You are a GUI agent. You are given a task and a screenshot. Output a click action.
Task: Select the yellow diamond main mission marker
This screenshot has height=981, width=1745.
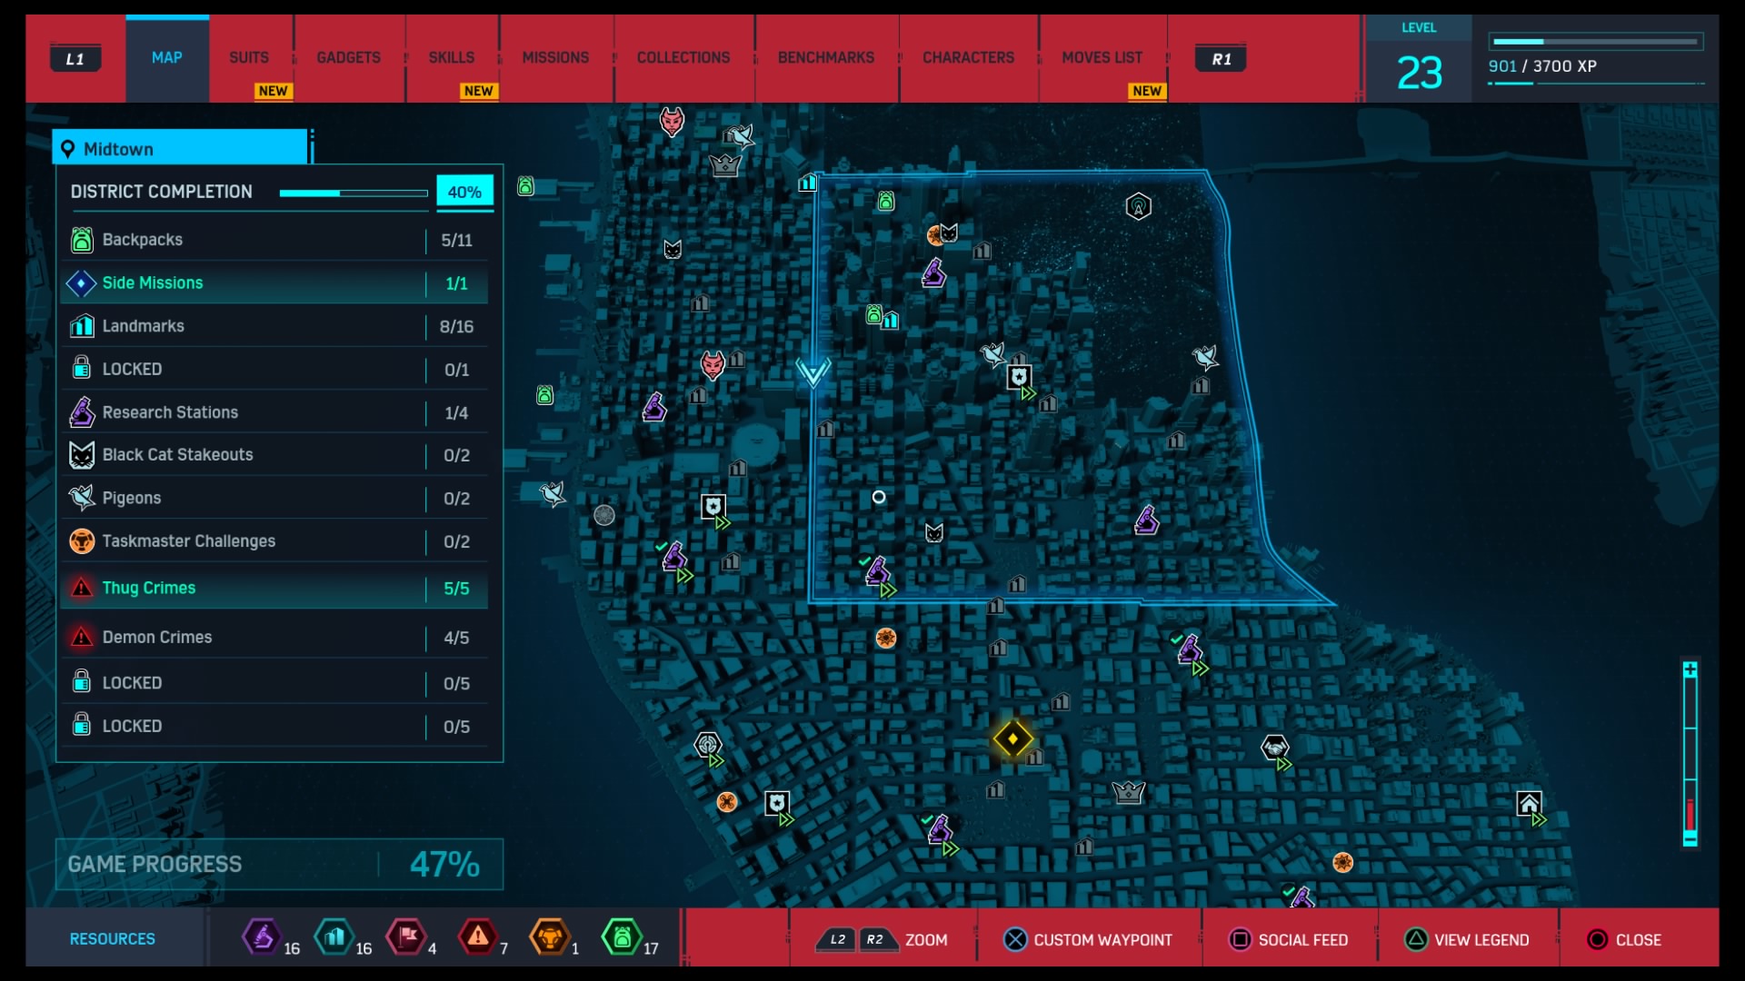1012,738
